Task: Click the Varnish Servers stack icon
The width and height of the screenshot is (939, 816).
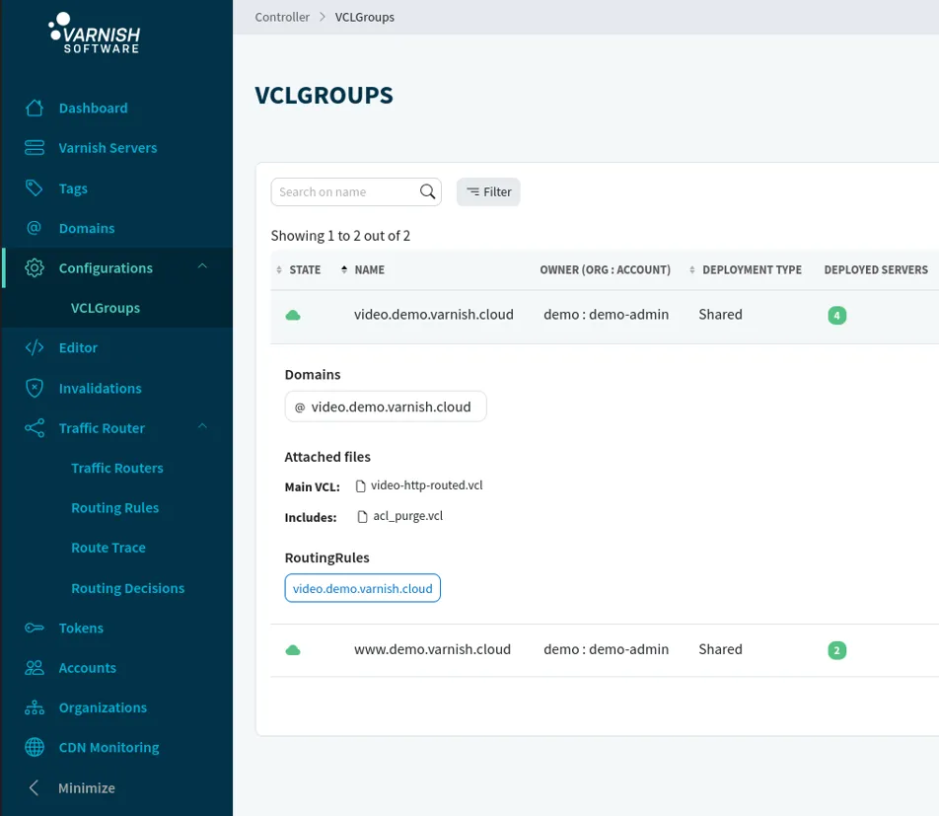Action: pos(35,148)
